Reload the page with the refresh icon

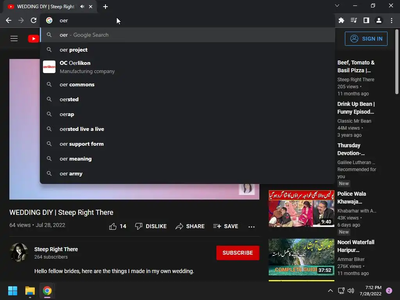point(34,20)
